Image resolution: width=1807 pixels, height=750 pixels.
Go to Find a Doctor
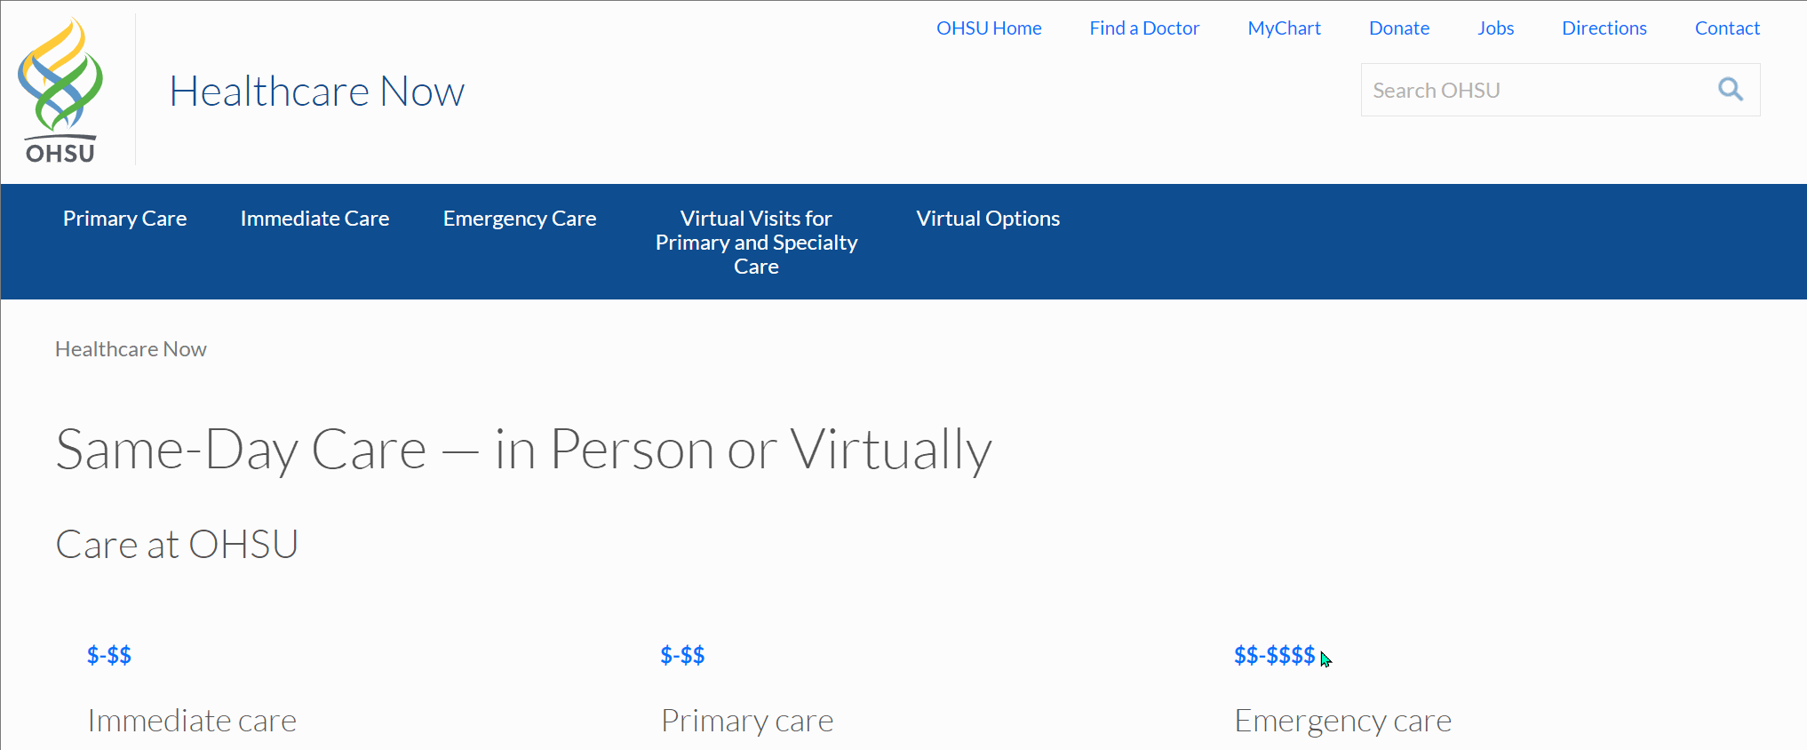(1144, 28)
